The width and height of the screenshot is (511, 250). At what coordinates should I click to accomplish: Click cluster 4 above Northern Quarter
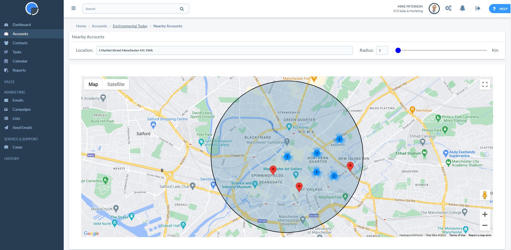317,153
